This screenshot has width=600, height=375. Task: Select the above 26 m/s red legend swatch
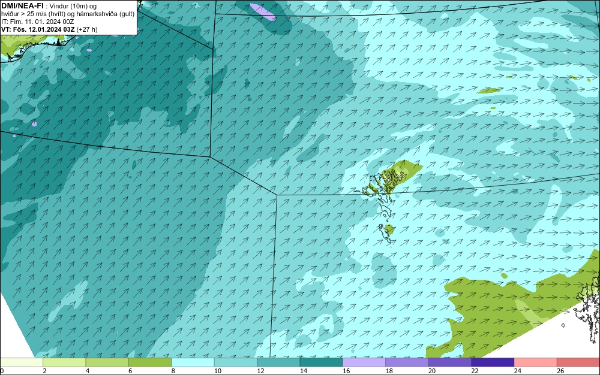[x=578, y=362]
